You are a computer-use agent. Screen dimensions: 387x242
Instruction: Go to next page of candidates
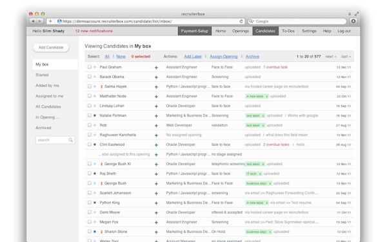(331, 57)
